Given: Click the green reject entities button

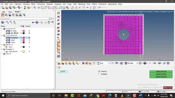Looking at the screenshot, I should coord(161,74).
